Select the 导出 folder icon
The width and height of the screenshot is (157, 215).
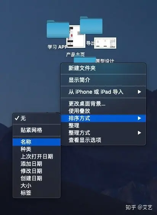point(91,25)
